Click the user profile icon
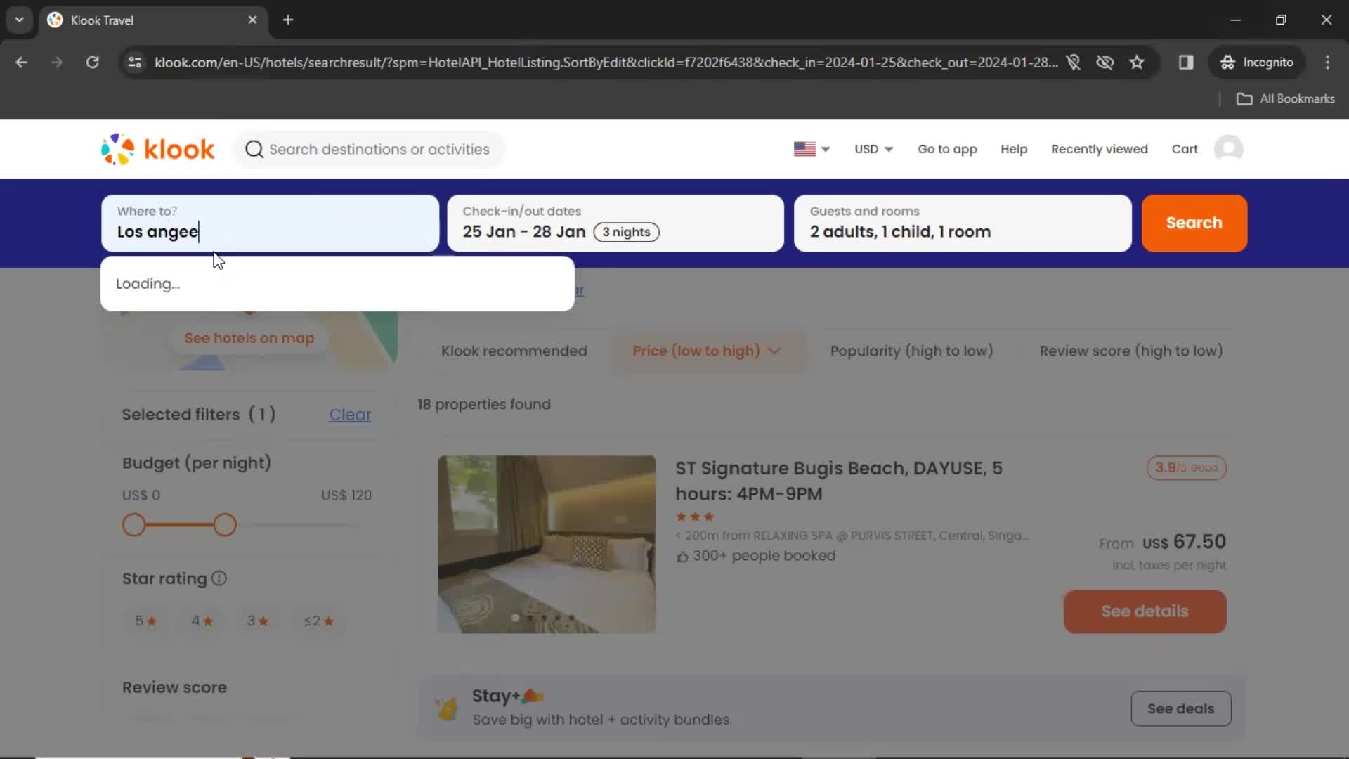Viewport: 1349px width, 759px height. [x=1229, y=148]
